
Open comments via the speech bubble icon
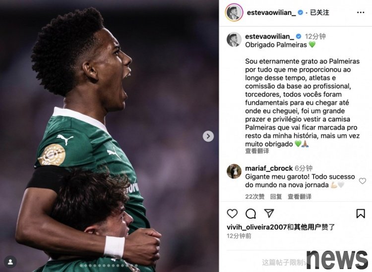pyautogui.click(x=250, y=214)
